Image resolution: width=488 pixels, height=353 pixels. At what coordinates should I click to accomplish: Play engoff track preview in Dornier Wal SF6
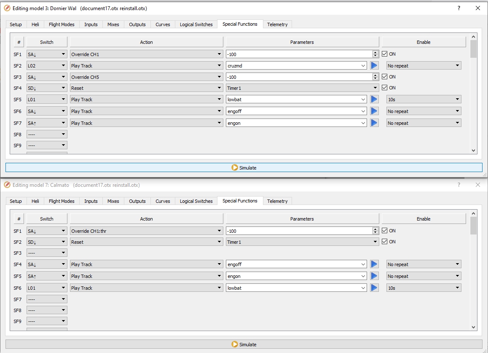(x=374, y=111)
